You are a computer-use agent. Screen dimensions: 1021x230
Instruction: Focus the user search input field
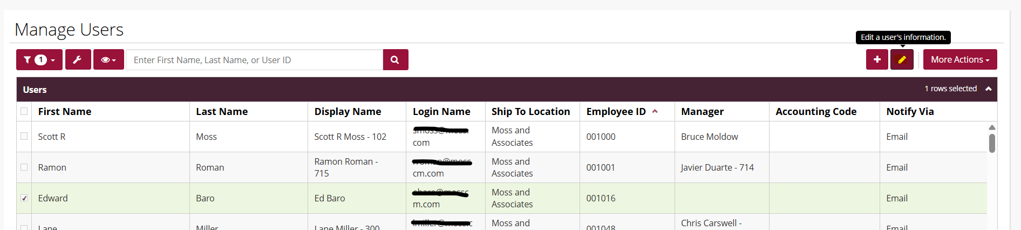click(254, 60)
